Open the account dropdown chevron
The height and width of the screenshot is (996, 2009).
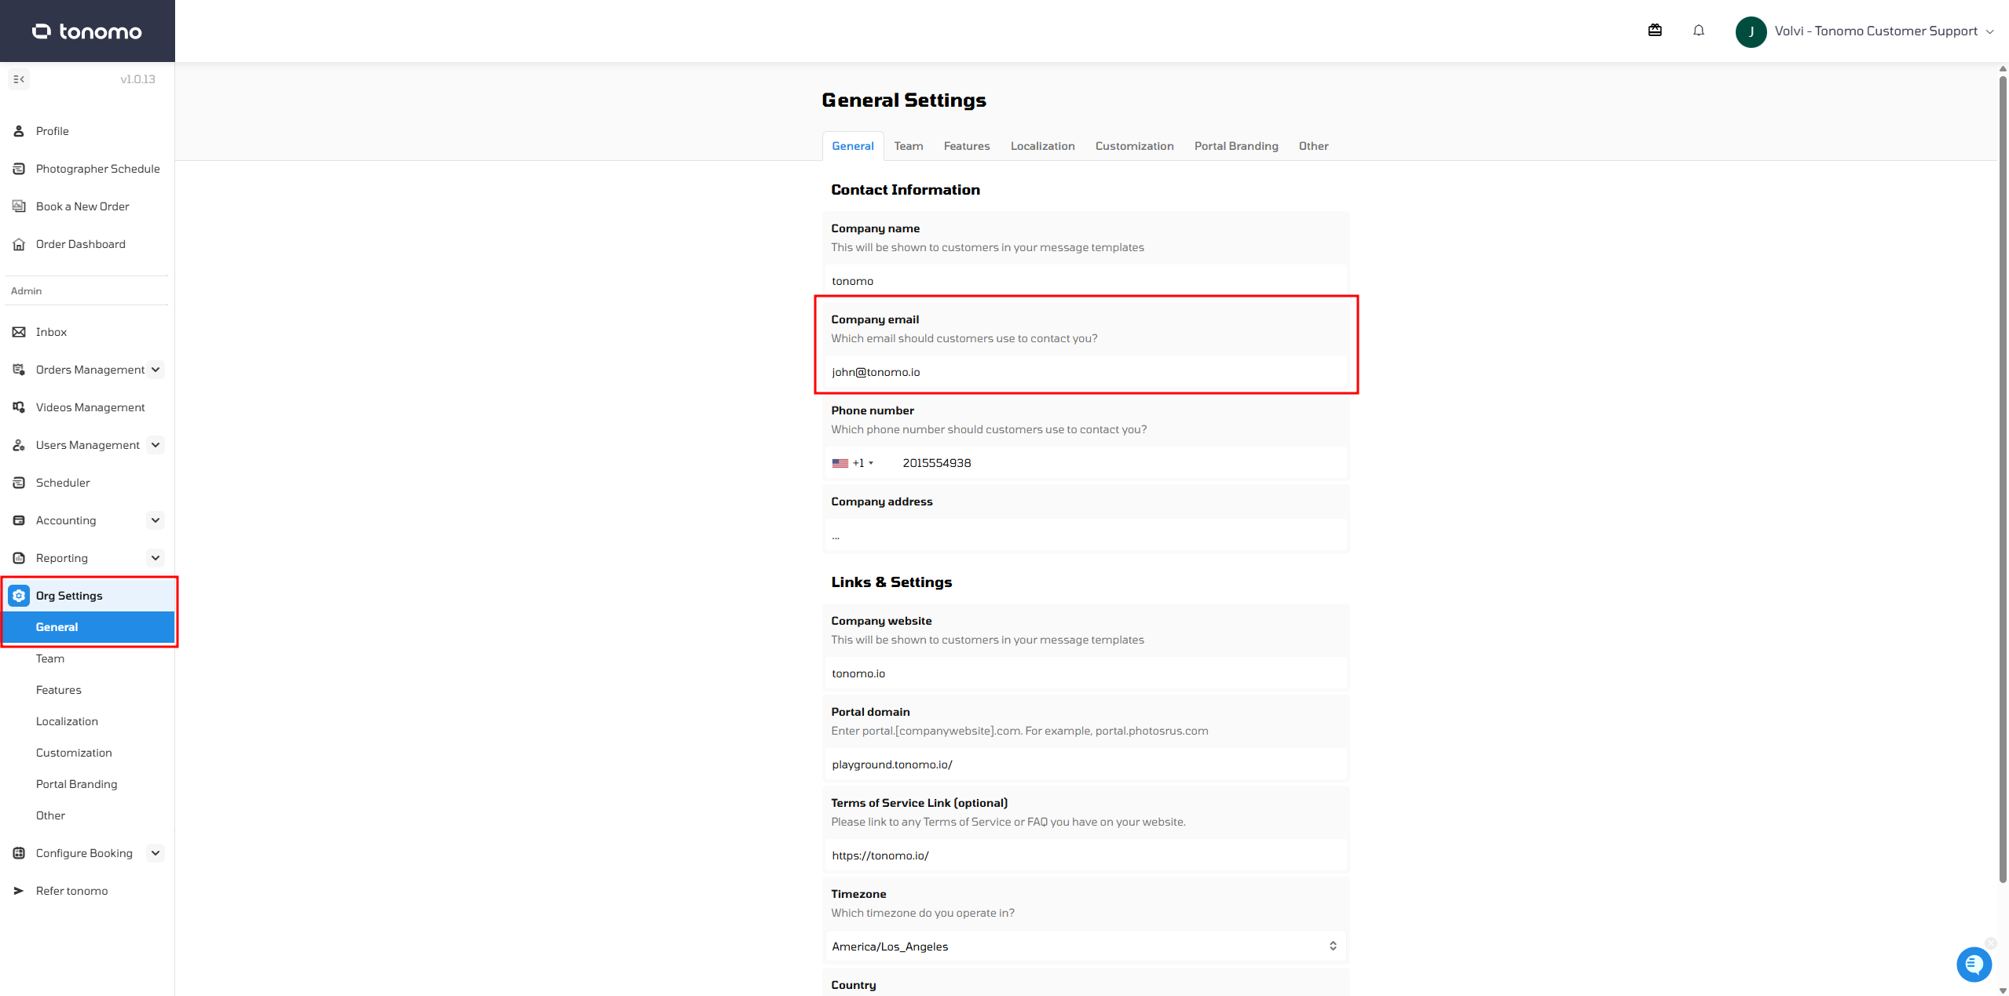click(1989, 31)
